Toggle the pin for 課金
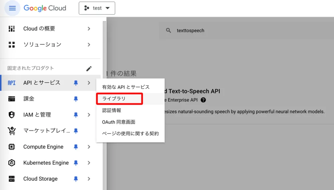 pyautogui.click(x=76, y=99)
